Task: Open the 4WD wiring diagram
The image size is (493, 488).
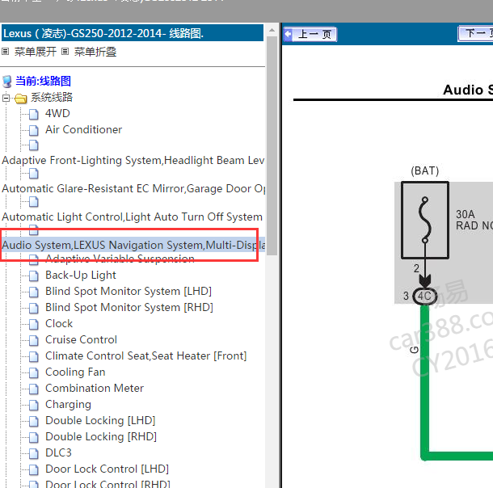Action: pyautogui.click(x=57, y=113)
